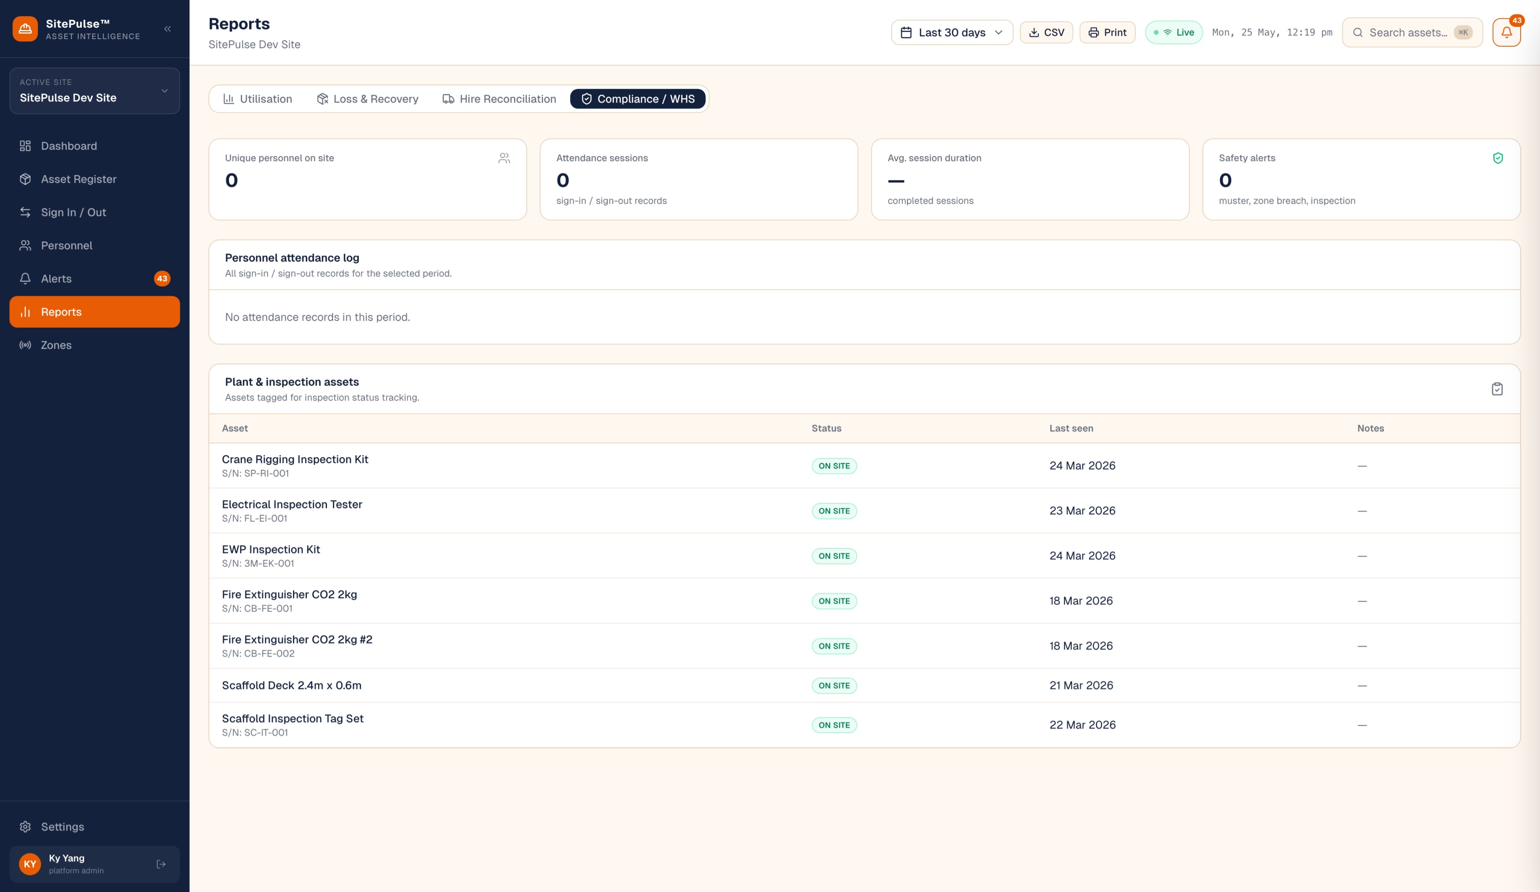The height and width of the screenshot is (892, 1540).
Task: Click the people icon on the Unique personnel card
Action: (x=504, y=159)
